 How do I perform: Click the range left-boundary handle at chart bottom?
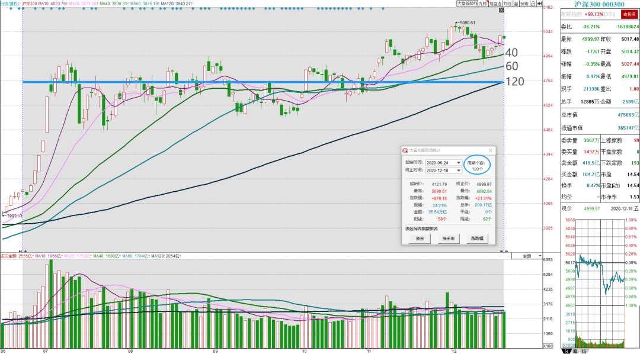coord(22,251)
